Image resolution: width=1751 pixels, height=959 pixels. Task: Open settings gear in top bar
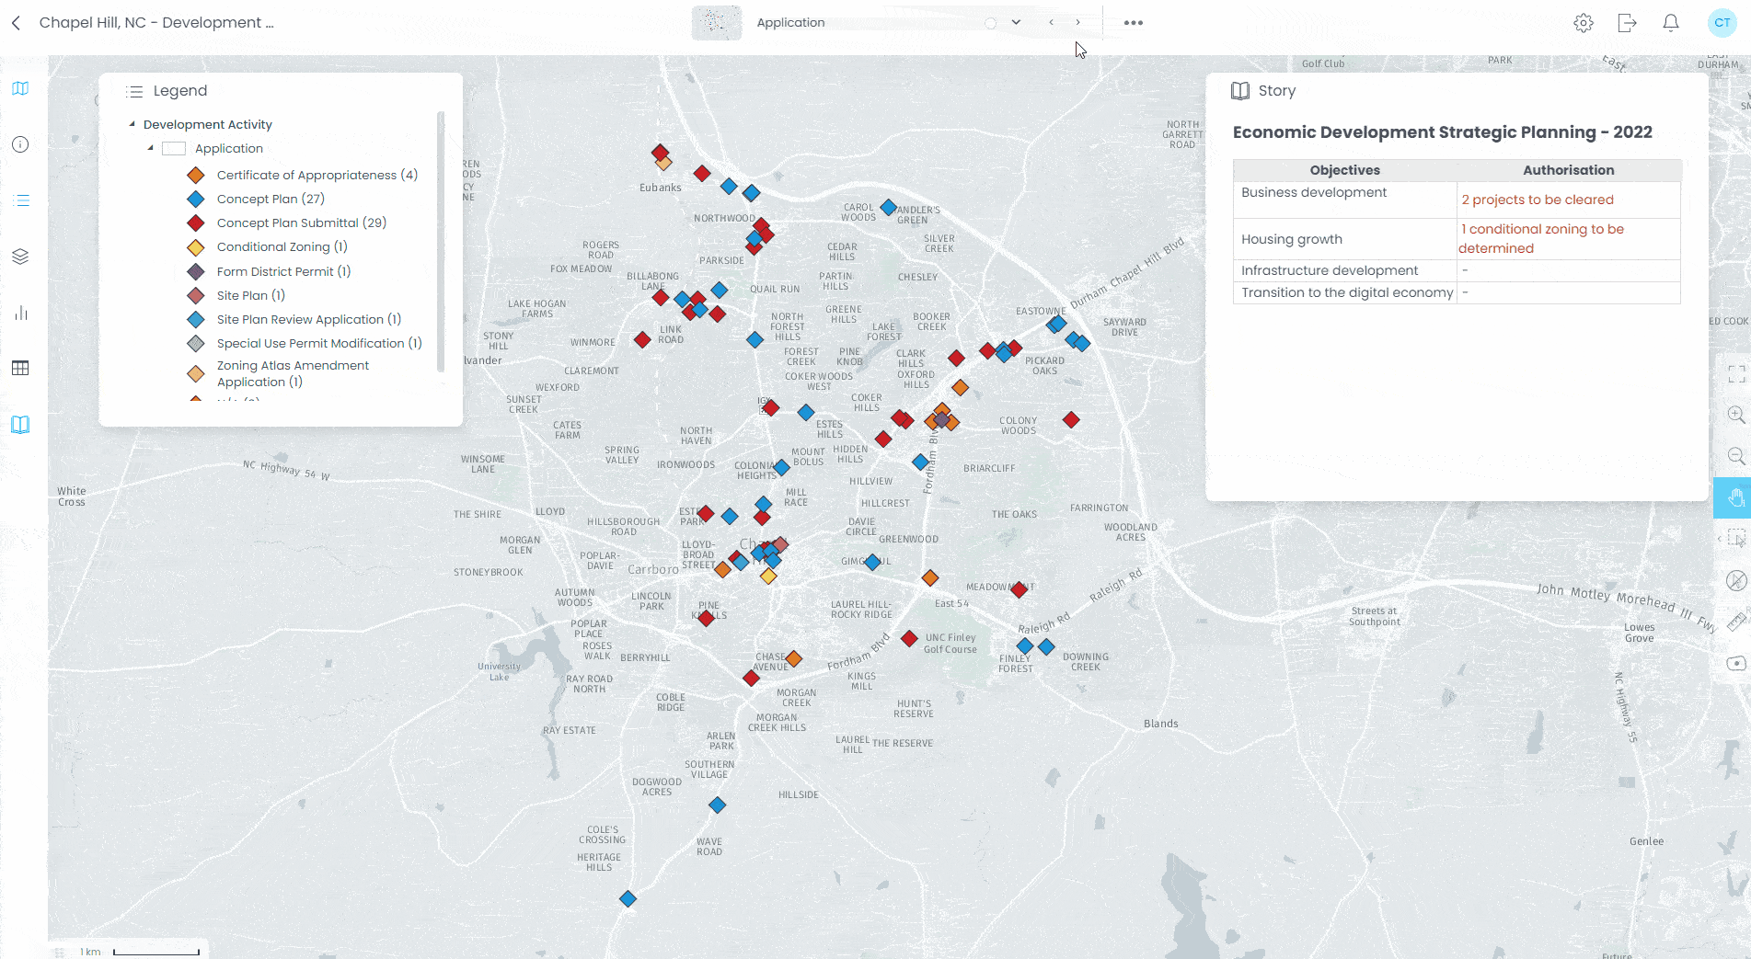1583,23
